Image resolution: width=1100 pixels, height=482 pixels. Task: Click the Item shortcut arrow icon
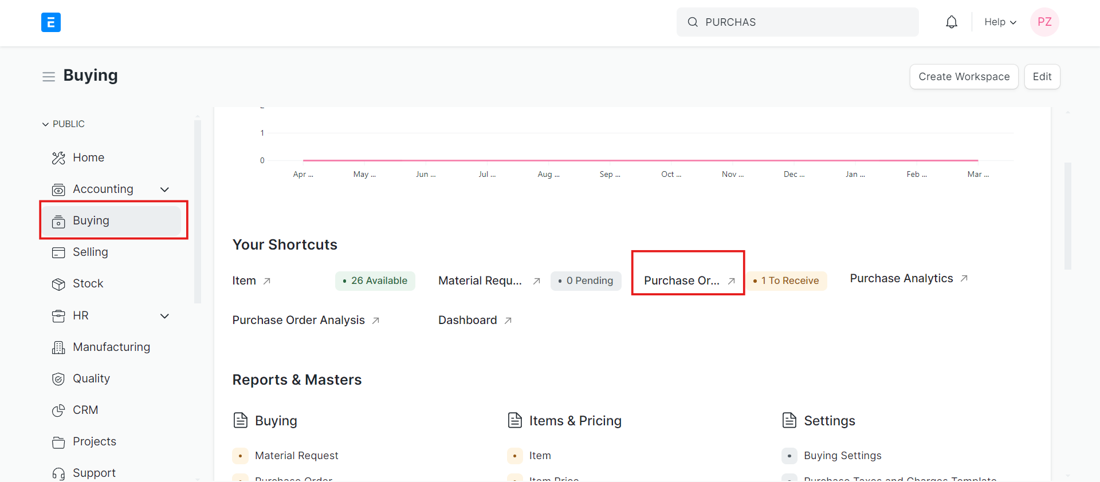(267, 281)
